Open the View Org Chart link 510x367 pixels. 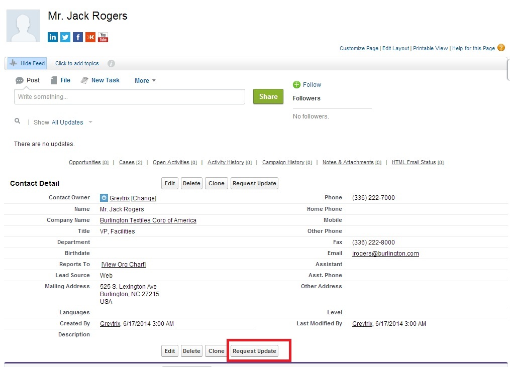(x=124, y=264)
